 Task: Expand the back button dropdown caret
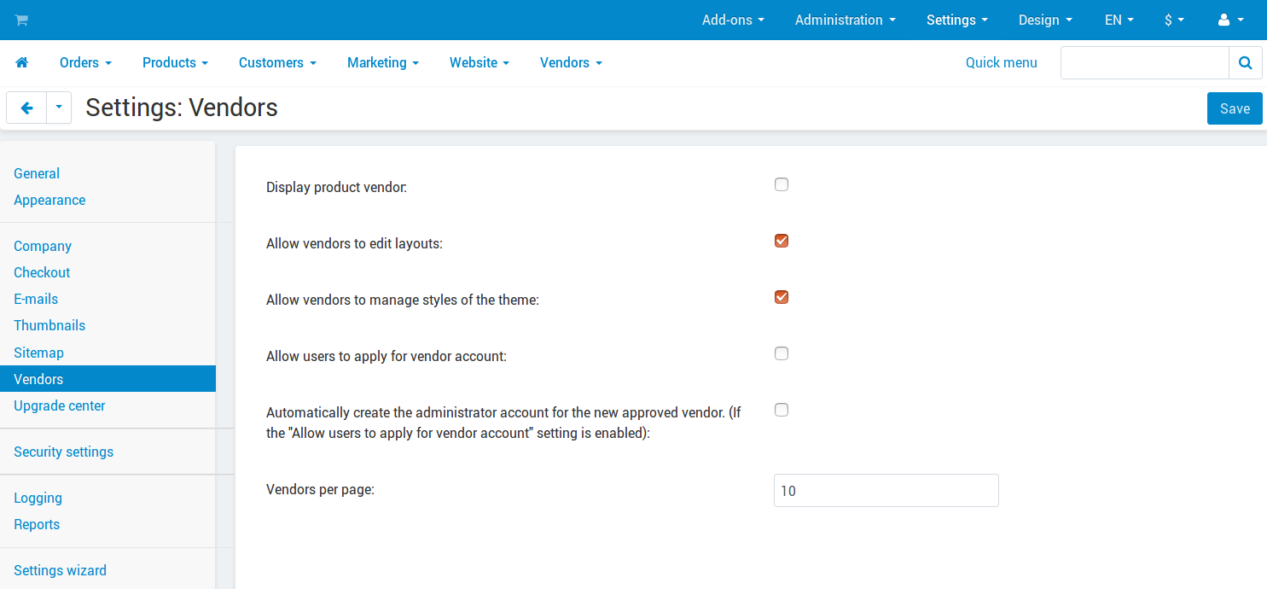[59, 108]
